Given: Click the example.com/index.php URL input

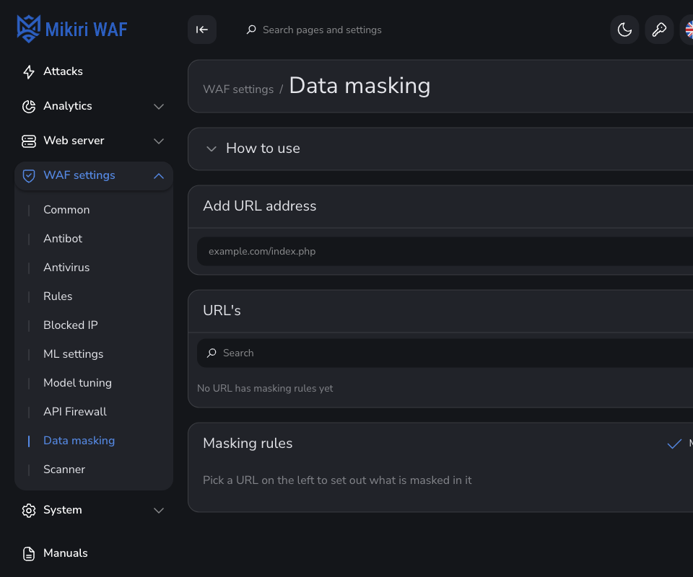Looking at the screenshot, I should [445, 251].
